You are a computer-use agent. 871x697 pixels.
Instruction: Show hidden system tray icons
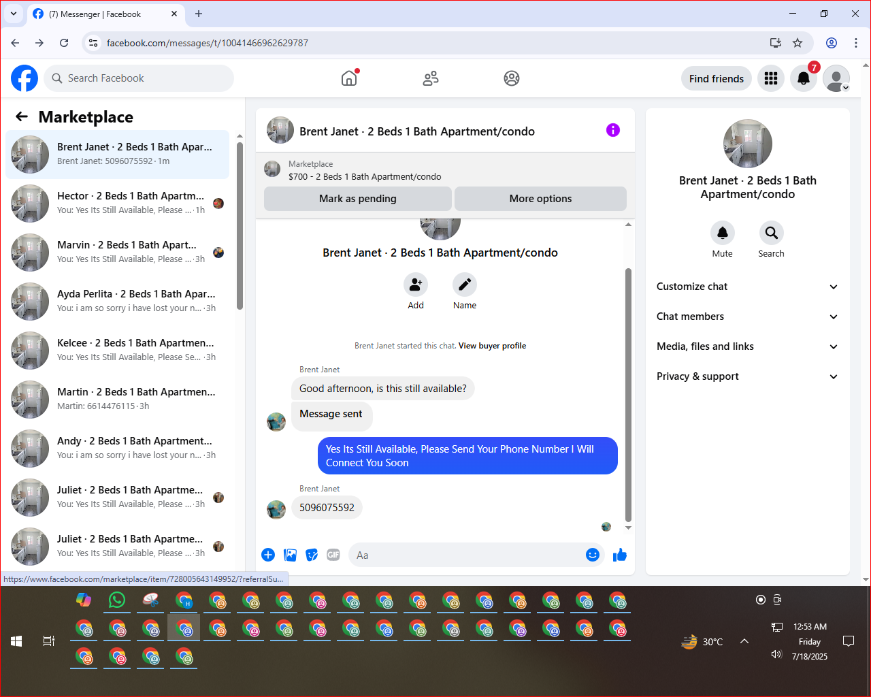(x=744, y=641)
